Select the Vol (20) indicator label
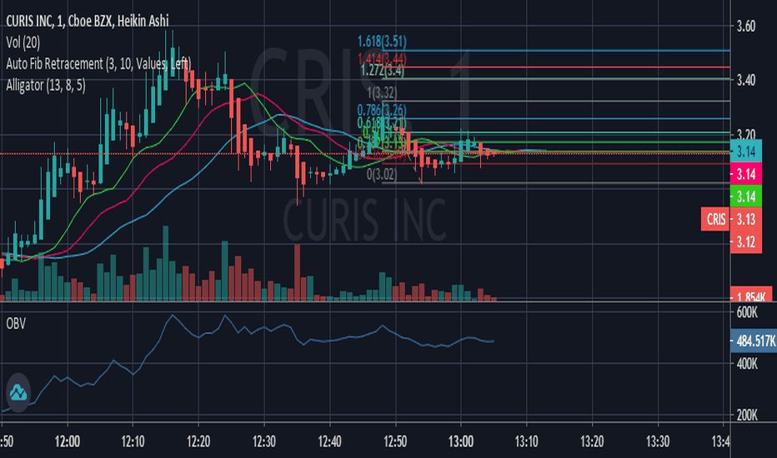Image resolution: width=777 pixels, height=458 pixels. pos(23,42)
